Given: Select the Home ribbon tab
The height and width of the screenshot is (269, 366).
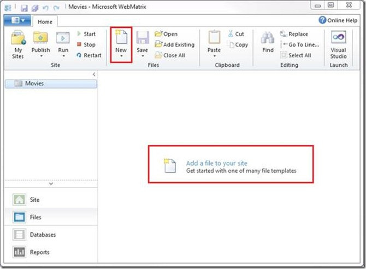Looking at the screenshot, I should click(x=45, y=22).
